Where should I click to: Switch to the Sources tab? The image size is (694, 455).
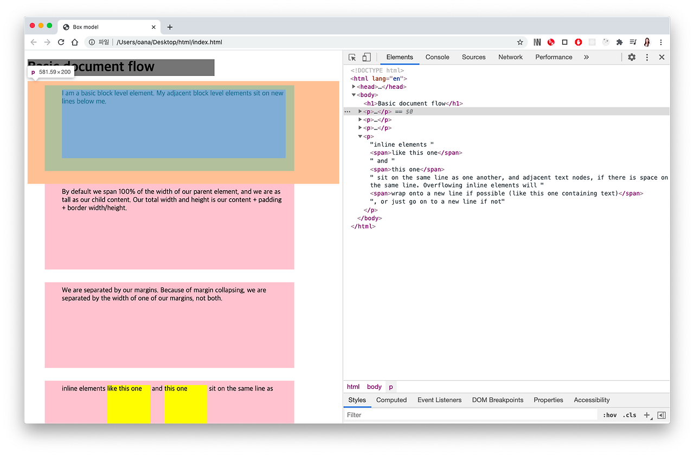click(474, 57)
